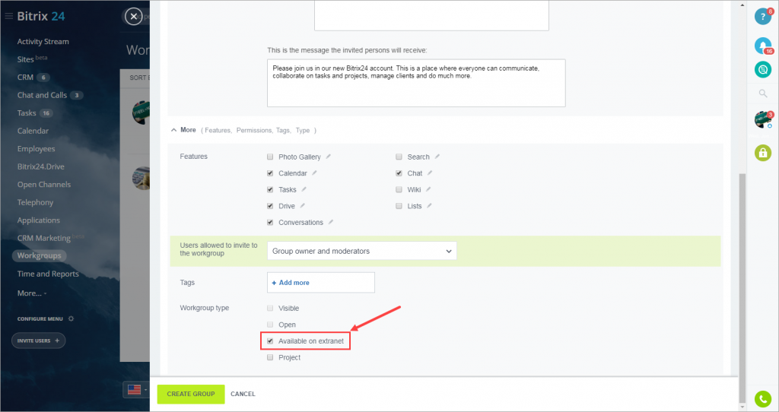Edit Photo Gallery feature name pencil
The width and height of the screenshot is (779, 412).
click(x=329, y=157)
